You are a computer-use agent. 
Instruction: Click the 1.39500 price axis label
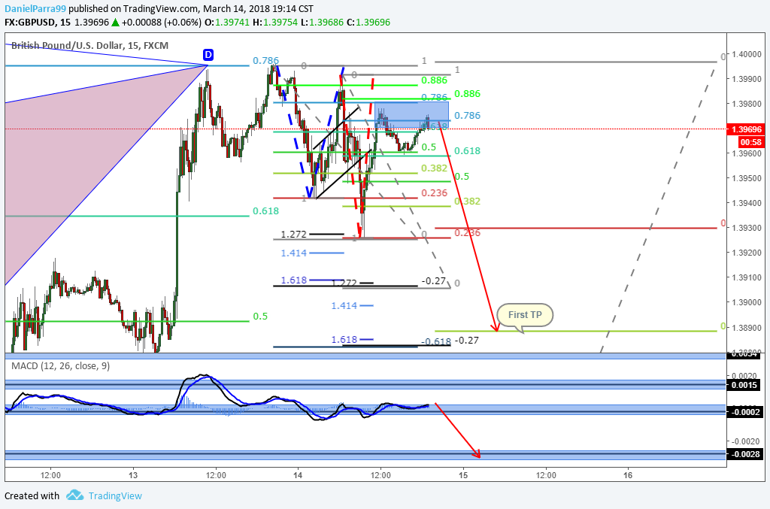(x=747, y=178)
